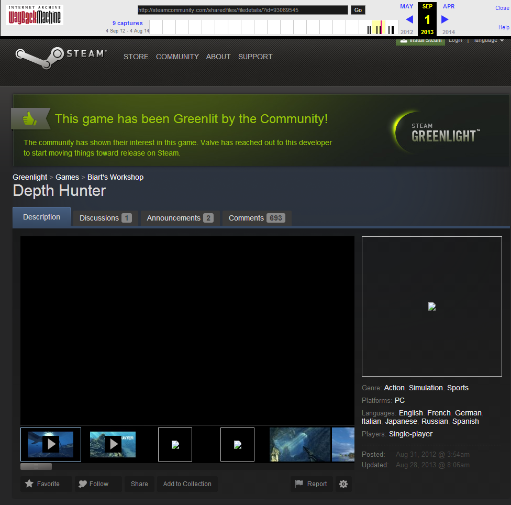
Task: Click the thumbs-up Greenlit icon
Action: [x=30, y=119]
